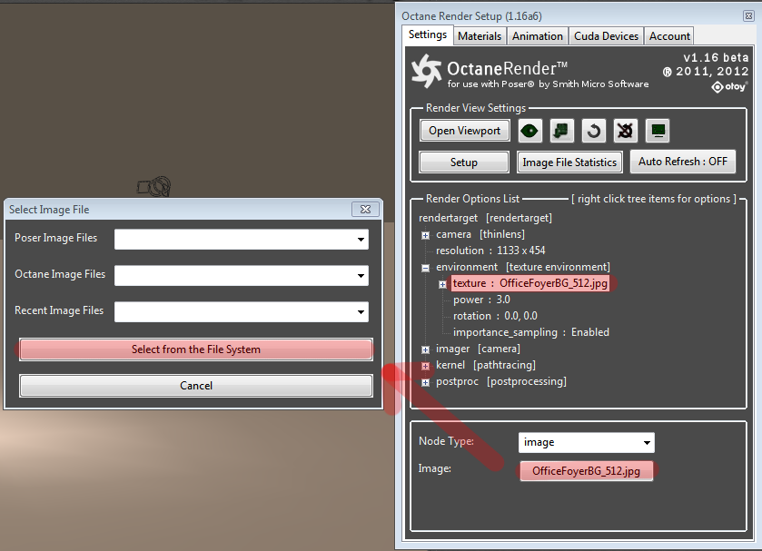
Task: Select the kernel [pathtracing] tree label
Action: 486,365
